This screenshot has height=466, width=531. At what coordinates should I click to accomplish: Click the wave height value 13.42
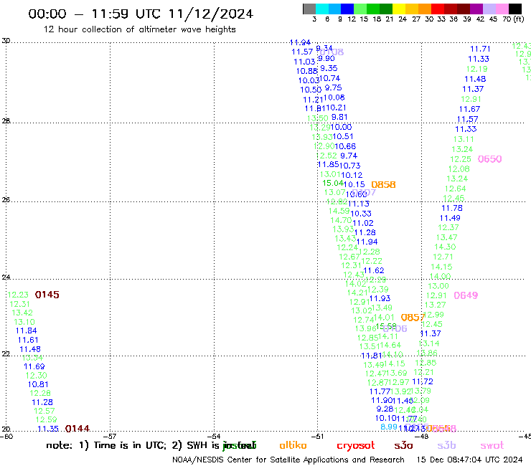pos(22,313)
